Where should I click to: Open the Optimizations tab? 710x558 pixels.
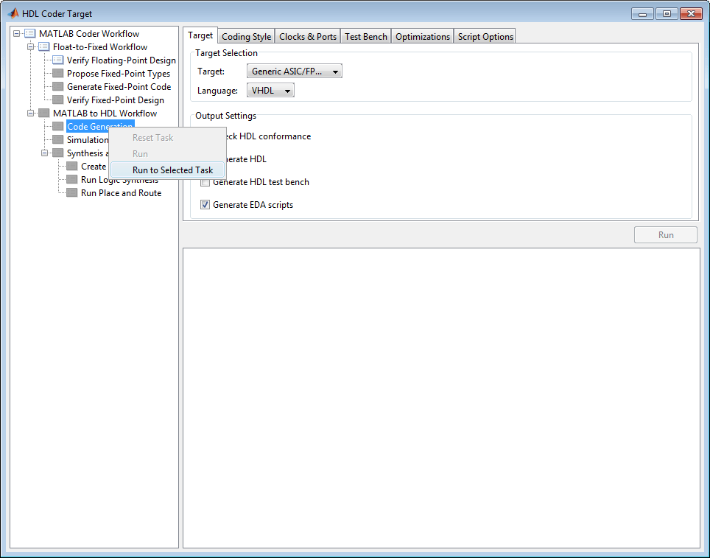coord(423,37)
